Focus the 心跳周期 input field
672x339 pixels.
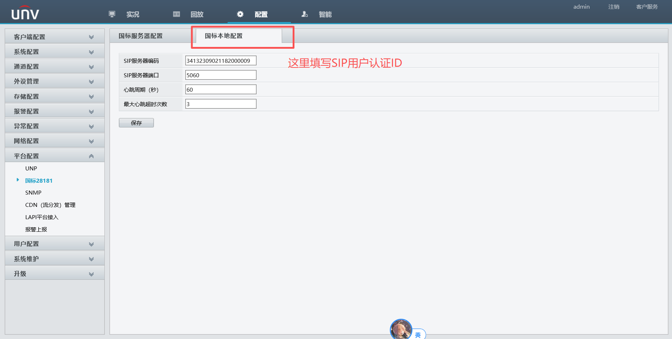pyautogui.click(x=220, y=90)
